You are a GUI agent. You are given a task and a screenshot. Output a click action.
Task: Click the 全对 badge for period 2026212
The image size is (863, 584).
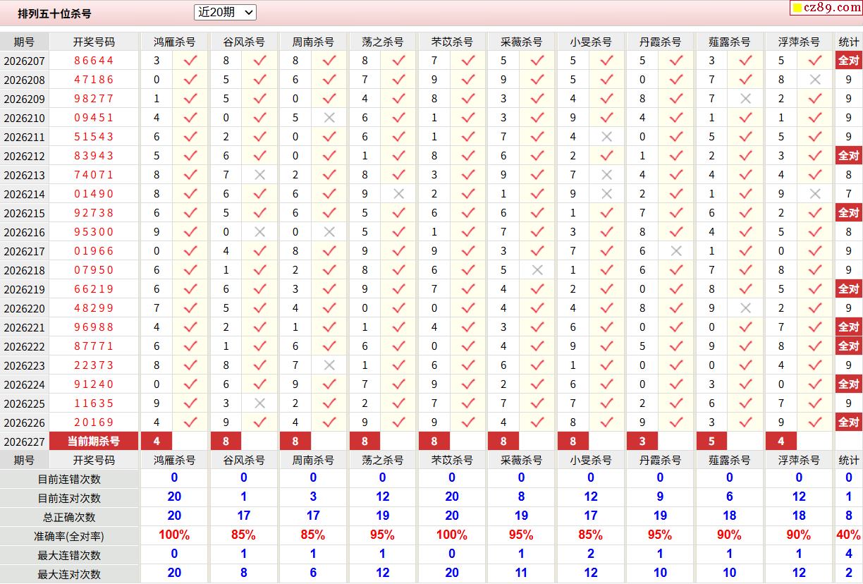coord(848,156)
